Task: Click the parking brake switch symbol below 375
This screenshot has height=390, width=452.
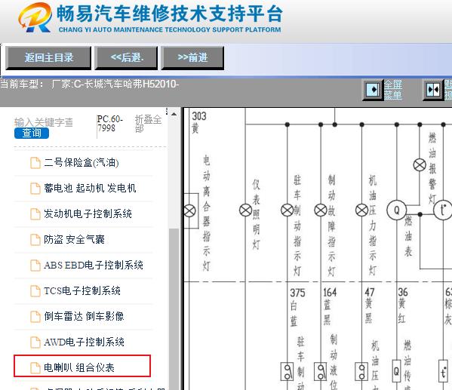Action: pyautogui.click(x=287, y=372)
